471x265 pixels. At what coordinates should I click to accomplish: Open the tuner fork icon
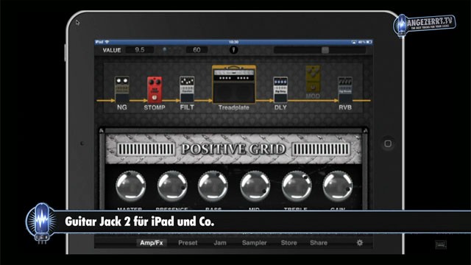[x=234, y=50]
